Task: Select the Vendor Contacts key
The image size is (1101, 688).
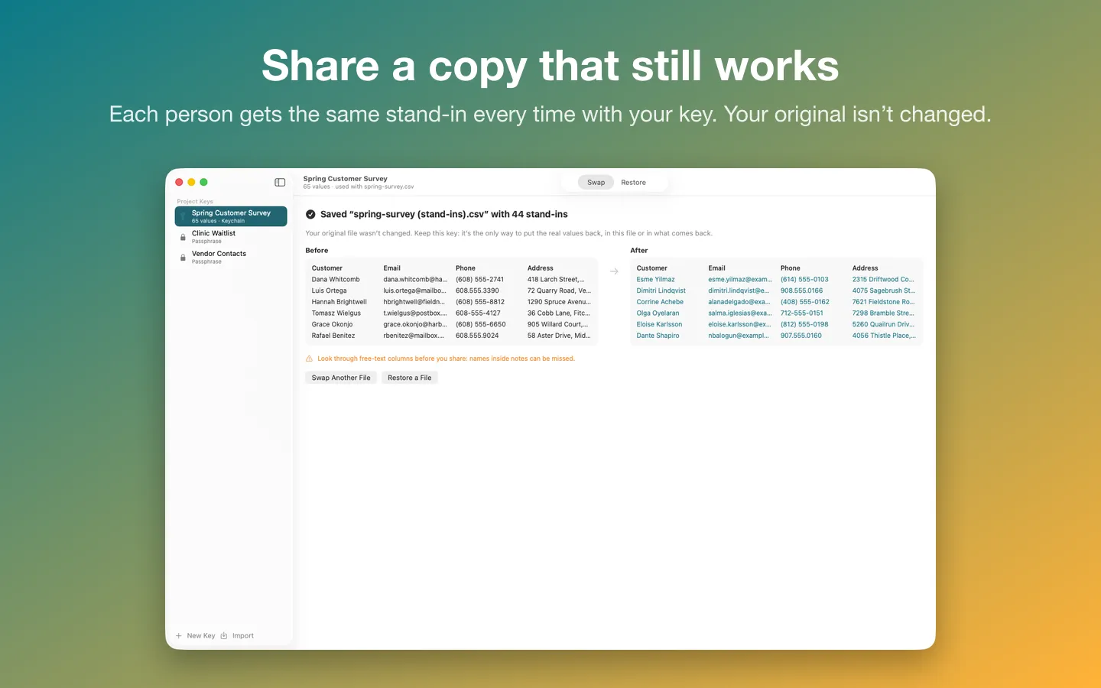Action: pyautogui.click(x=231, y=258)
